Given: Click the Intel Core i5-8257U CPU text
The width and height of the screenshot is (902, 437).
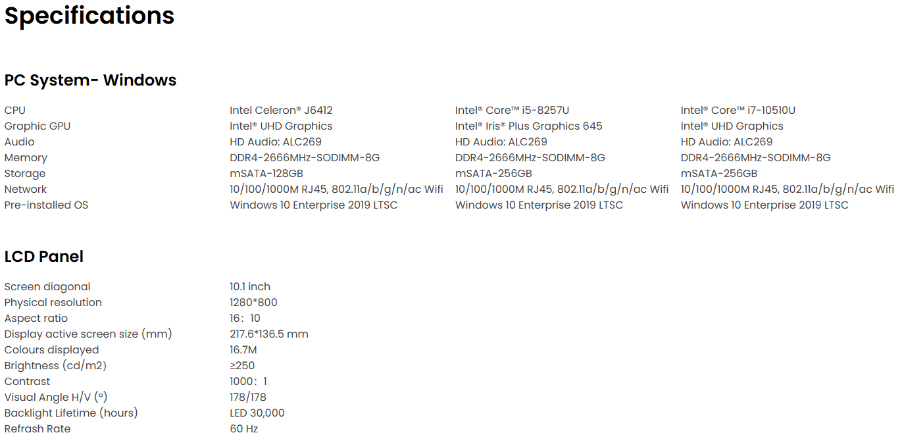Looking at the screenshot, I should tap(512, 111).
